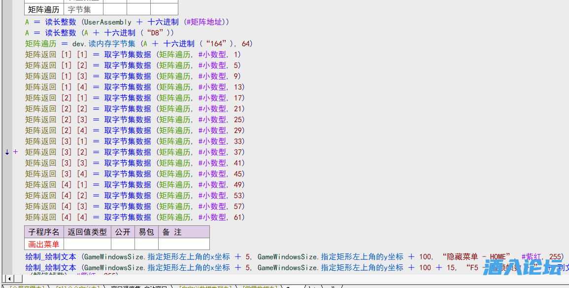This screenshot has height=288, width=569.
Task: Click the blue down-arrow gutter marker
Action: (7, 152)
